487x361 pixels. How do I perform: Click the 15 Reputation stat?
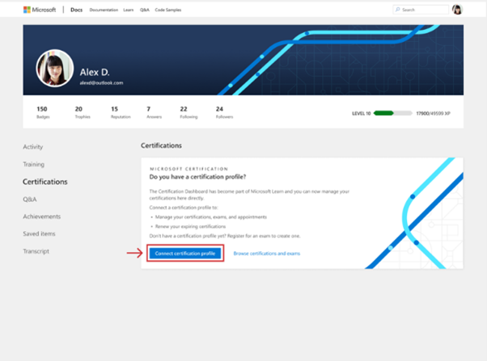click(121, 112)
